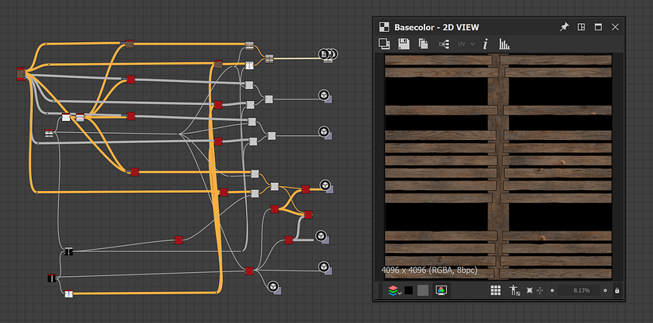Toggle the zoom lock padlock
The height and width of the screenshot is (323, 653).
(x=617, y=290)
